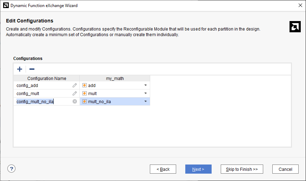Click the wizard icon in the title bar
Image resolution: width=306 pixels, height=181 pixels.
(x=5, y=5)
